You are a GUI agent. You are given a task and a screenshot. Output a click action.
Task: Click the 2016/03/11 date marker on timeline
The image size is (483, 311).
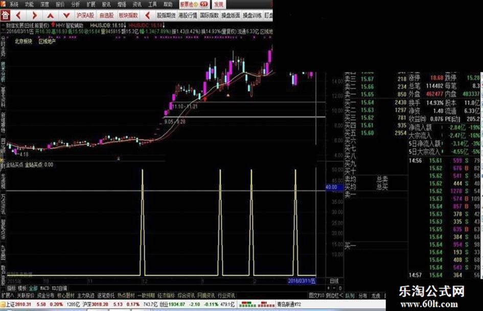coord(301,281)
